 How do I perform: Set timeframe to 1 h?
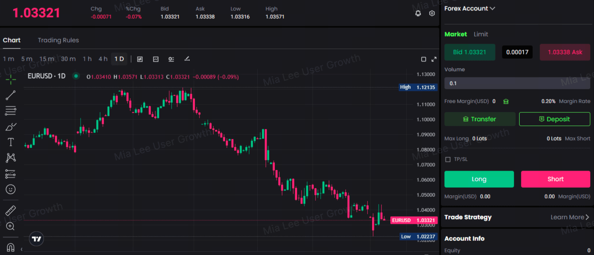click(x=87, y=59)
